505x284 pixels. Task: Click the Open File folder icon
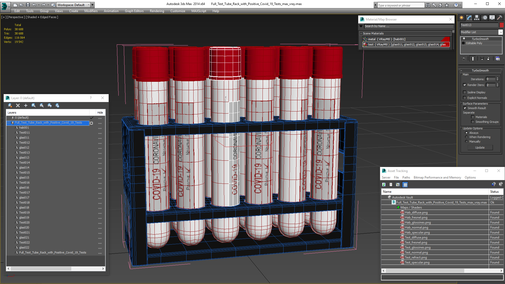tap(22, 5)
